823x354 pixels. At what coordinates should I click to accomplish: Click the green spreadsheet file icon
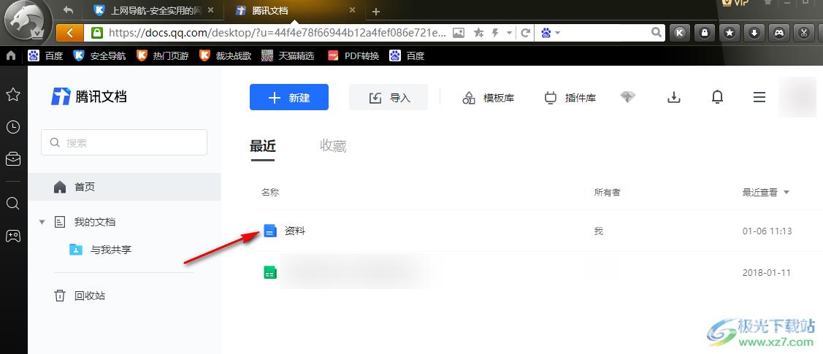coord(269,273)
